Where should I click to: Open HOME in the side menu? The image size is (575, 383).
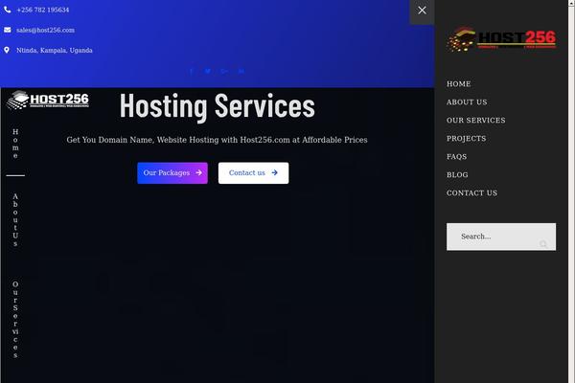click(x=458, y=84)
